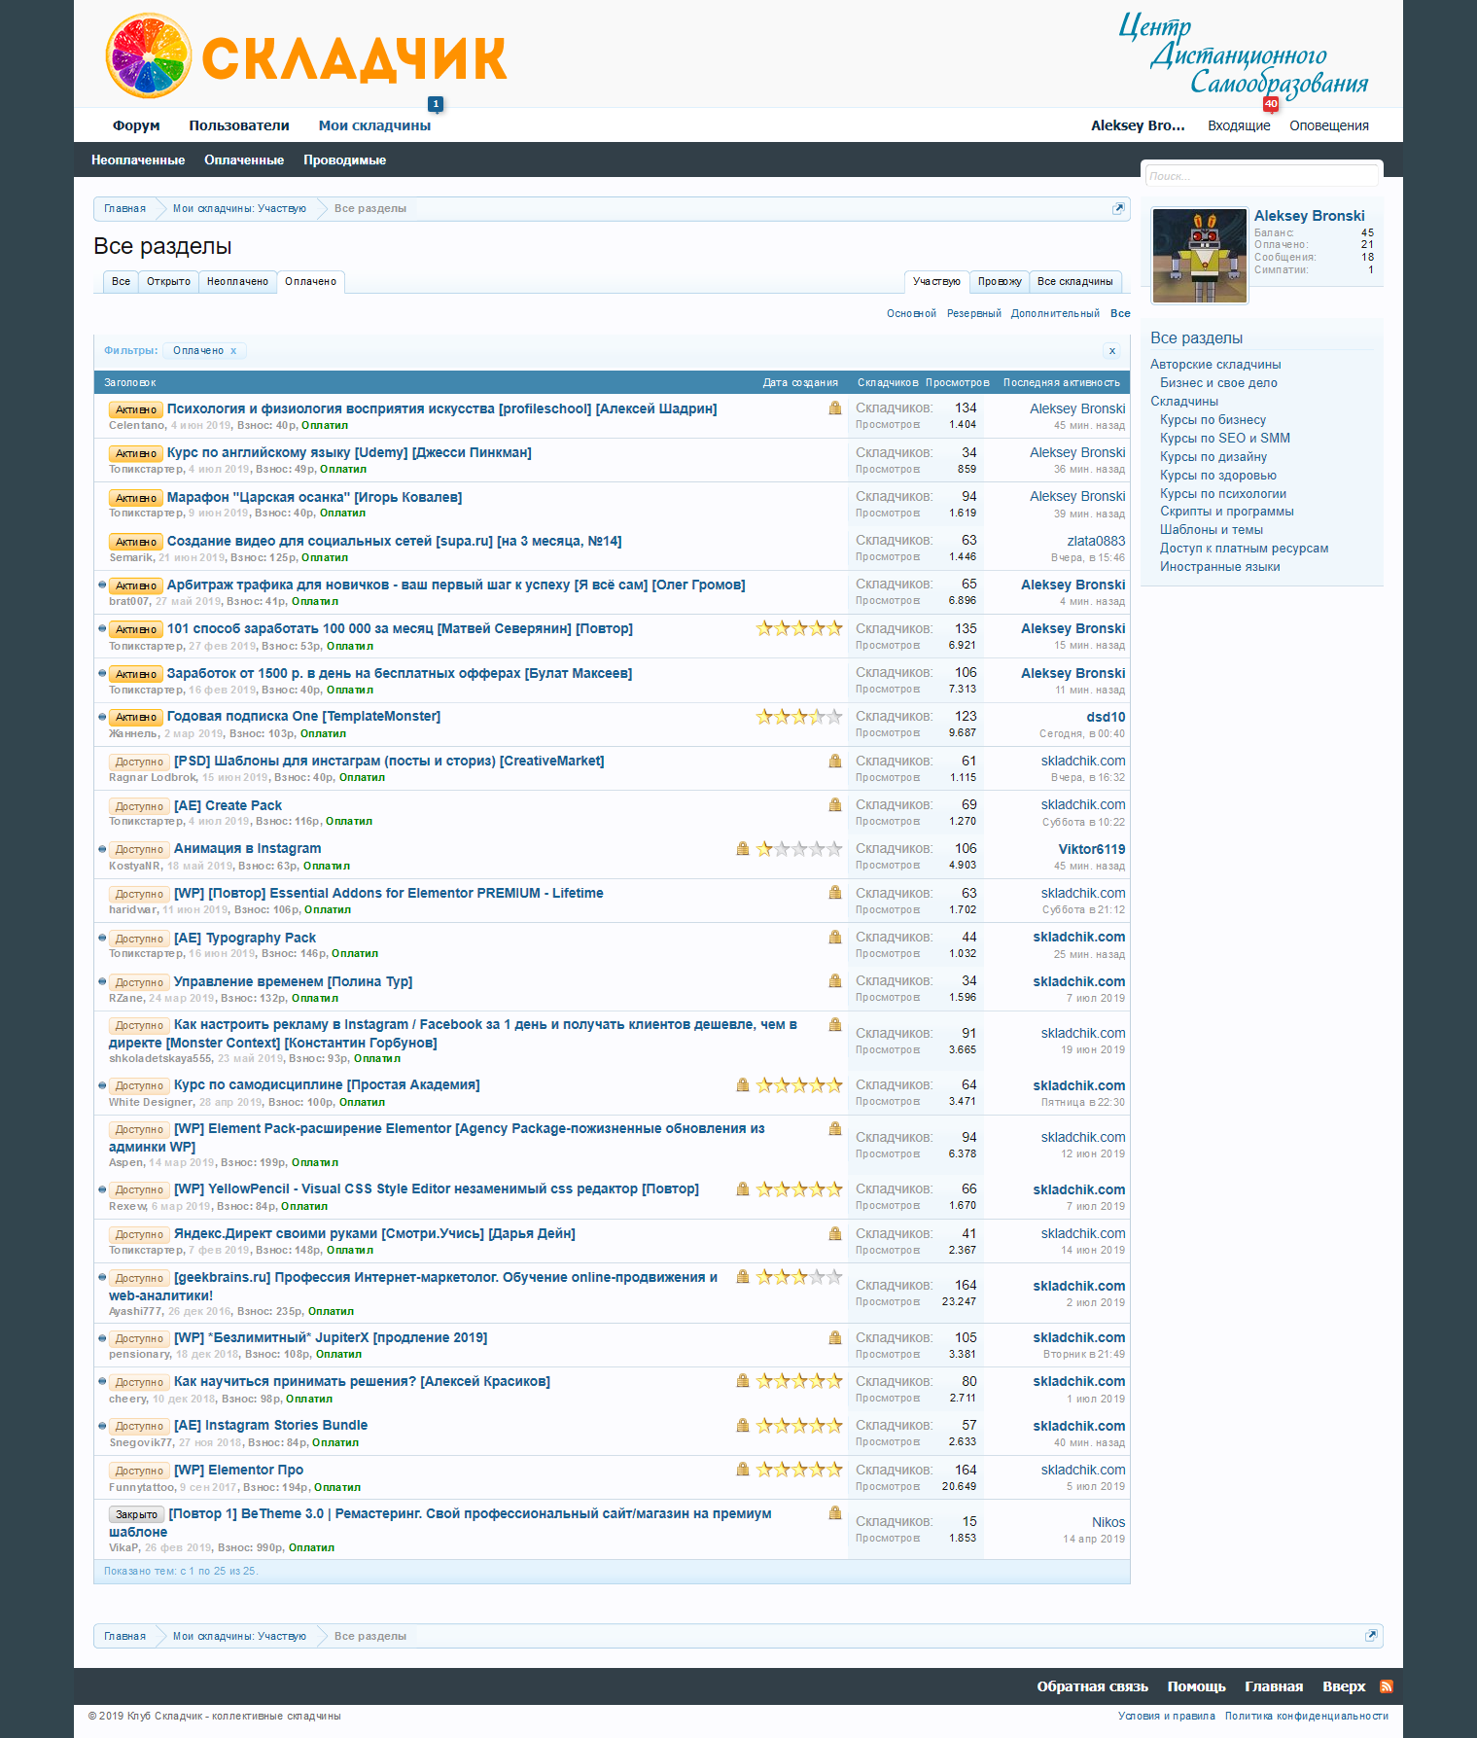
Task: Open Центр Дистанционного Самообразования banner
Action: click(1243, 54)
